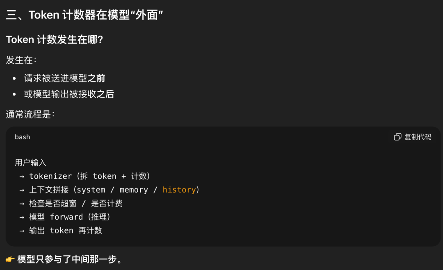This screenshot has width=443, height=270.
Task: Click the word system in the code
Action: point(91,190)
